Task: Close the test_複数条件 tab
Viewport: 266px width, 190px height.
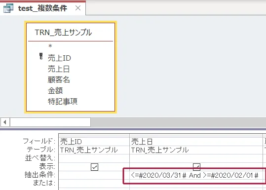Action: [78, 8]
